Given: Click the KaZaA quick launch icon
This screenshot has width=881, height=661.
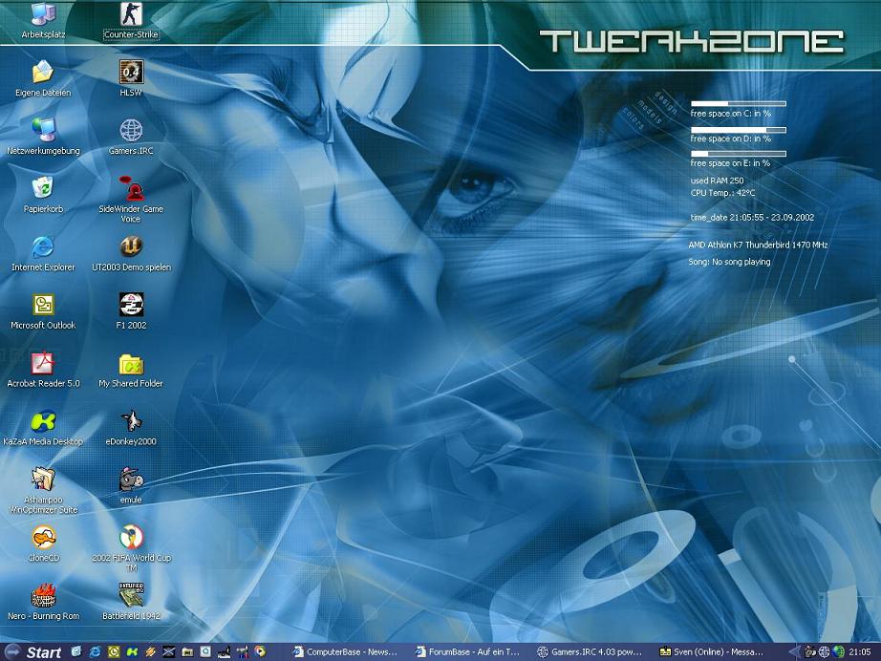Looking at the screenshot, I should pos(132,652).
